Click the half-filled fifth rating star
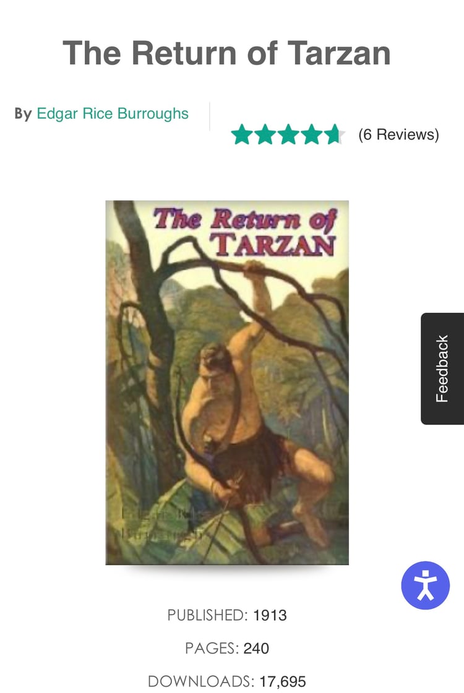The width and height of the screenshot is (464, 693). [x=335, y=134]
